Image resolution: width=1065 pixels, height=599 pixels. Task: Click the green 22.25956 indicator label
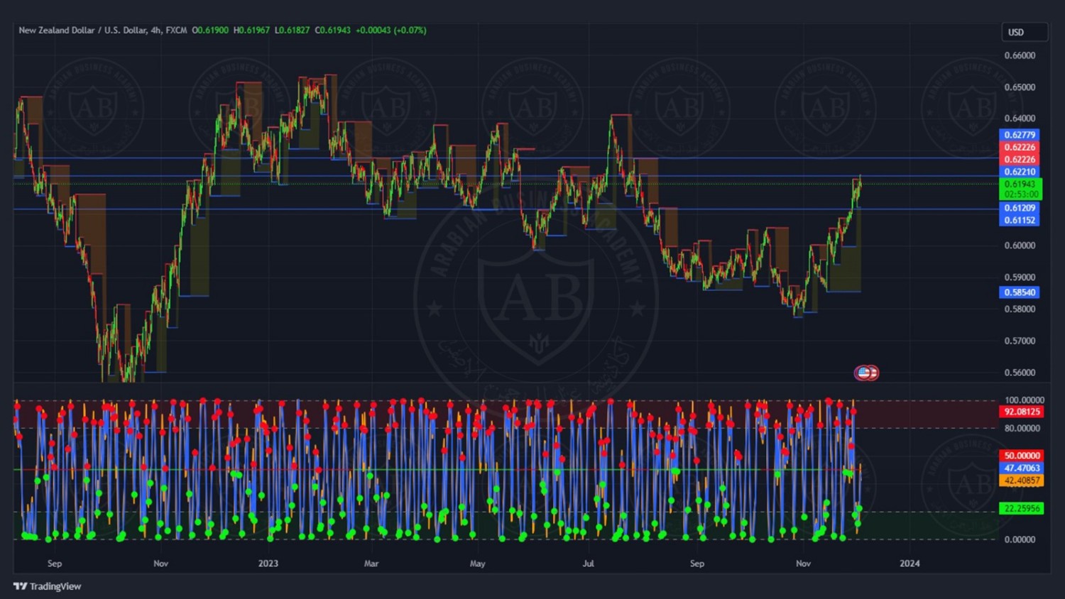click(1021, 508)
